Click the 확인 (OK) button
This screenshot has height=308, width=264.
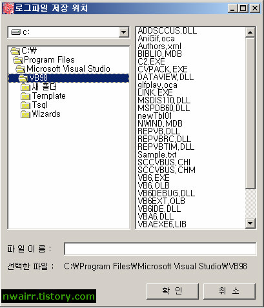(x=172, y=291)
